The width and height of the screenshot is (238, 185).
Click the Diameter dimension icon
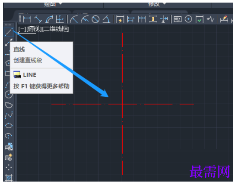point(95,19)
